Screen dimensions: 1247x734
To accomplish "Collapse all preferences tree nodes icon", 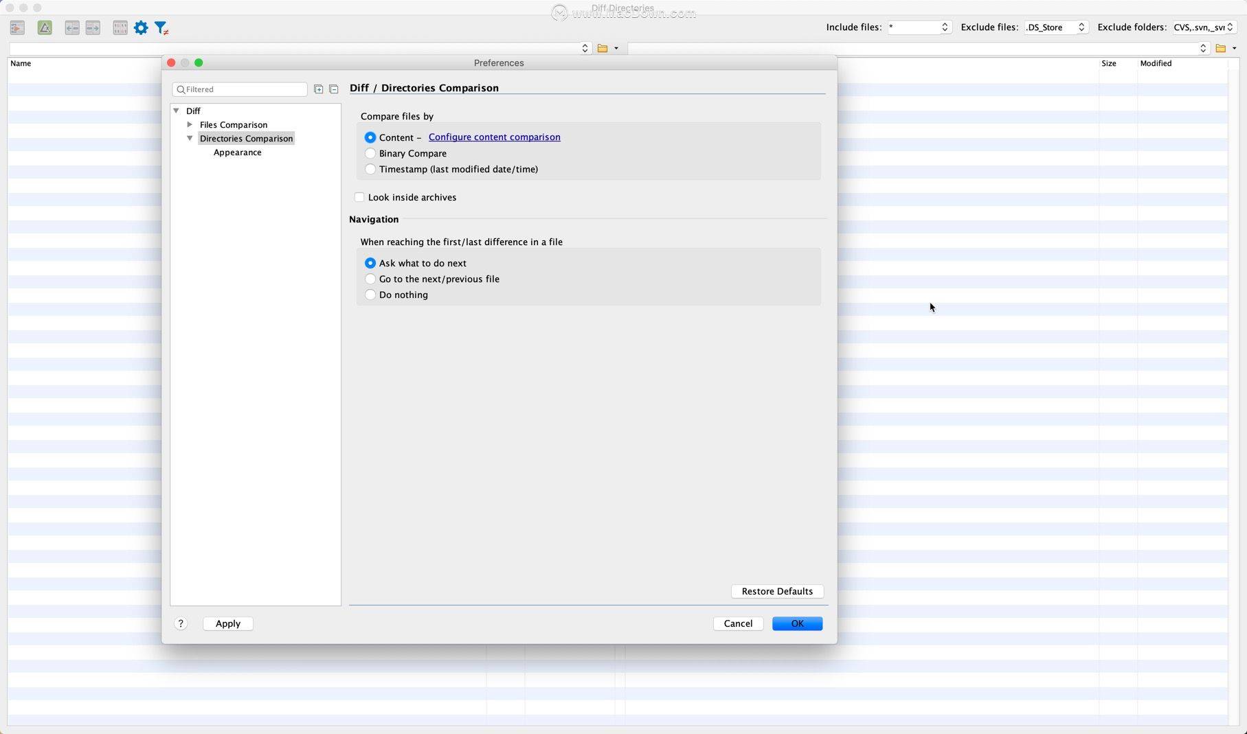I will 334,89.
